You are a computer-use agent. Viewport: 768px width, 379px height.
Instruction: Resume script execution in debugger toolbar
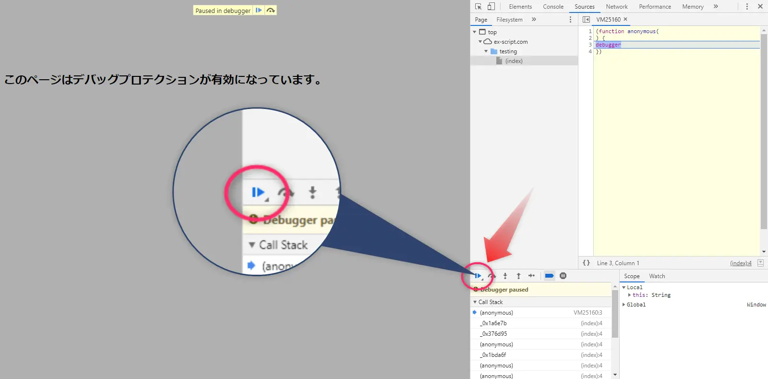[478, 276]
